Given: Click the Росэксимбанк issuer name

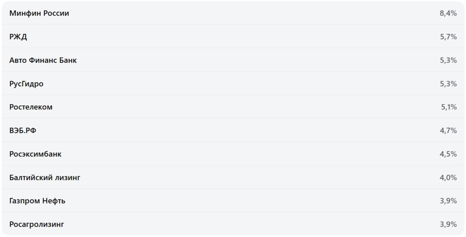Looking at the screenshot, I should [35, 154].
